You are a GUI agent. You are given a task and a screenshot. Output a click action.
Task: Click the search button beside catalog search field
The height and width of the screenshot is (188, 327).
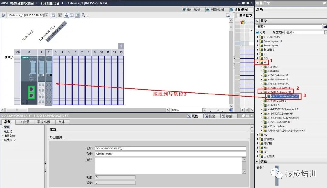pos(325,26)
